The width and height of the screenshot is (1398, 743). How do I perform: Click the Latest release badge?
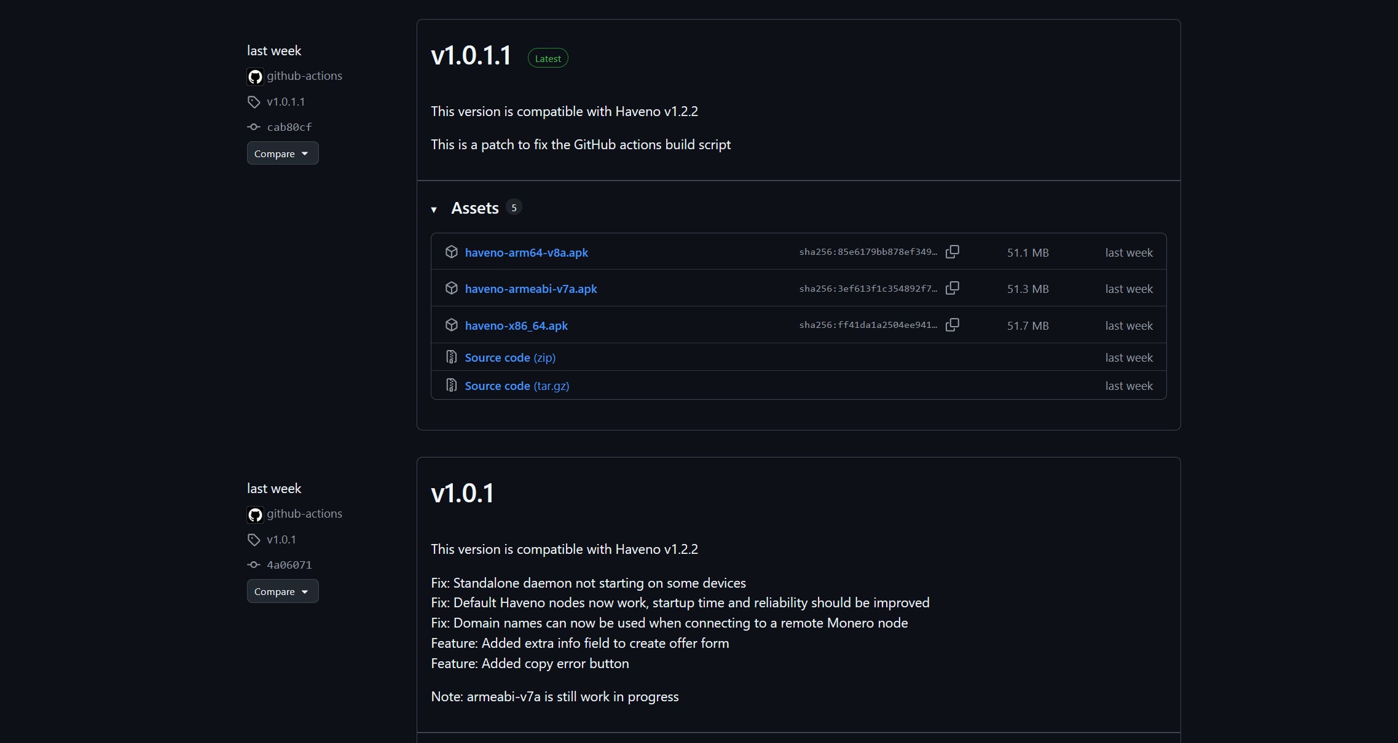548,58
